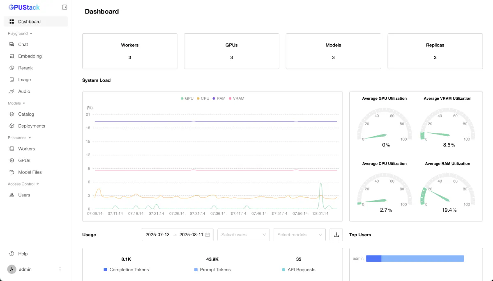Click the GPUs chip icon
Viewport: 493px width, 281px height.
pos(12,160)
